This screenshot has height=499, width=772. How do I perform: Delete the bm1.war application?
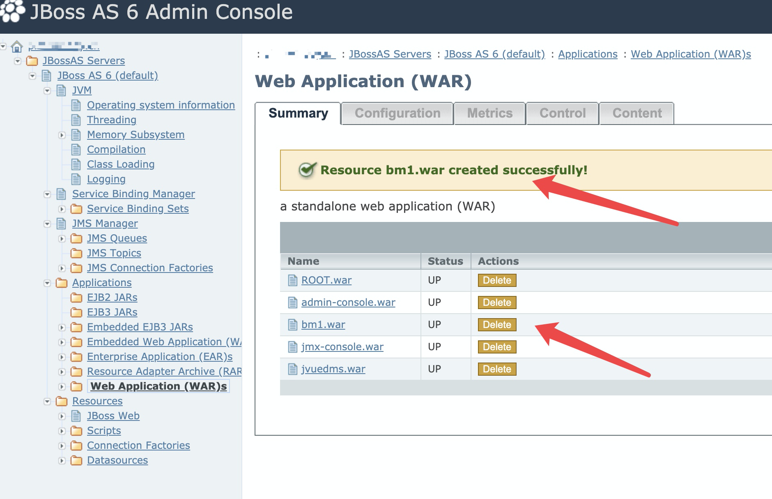[x=497, y=325]
